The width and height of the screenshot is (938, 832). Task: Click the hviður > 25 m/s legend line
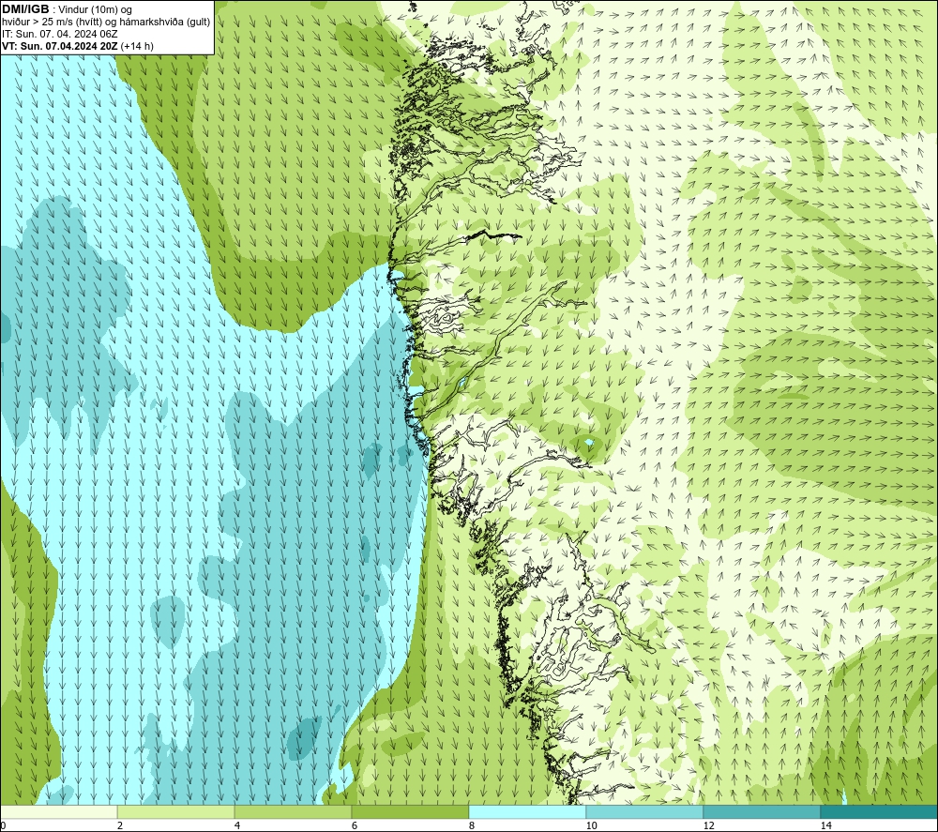tap(106, 22)
